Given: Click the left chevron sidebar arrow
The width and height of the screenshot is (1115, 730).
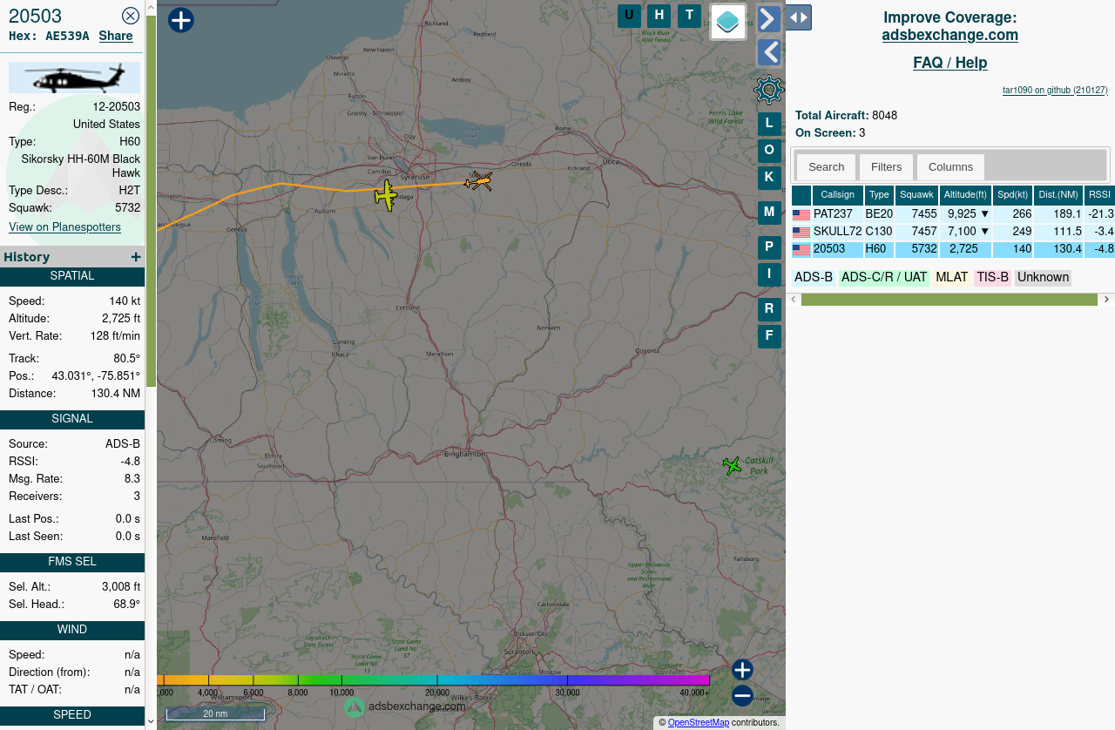Looking at the screenshot, I should (x=768, y=53).
